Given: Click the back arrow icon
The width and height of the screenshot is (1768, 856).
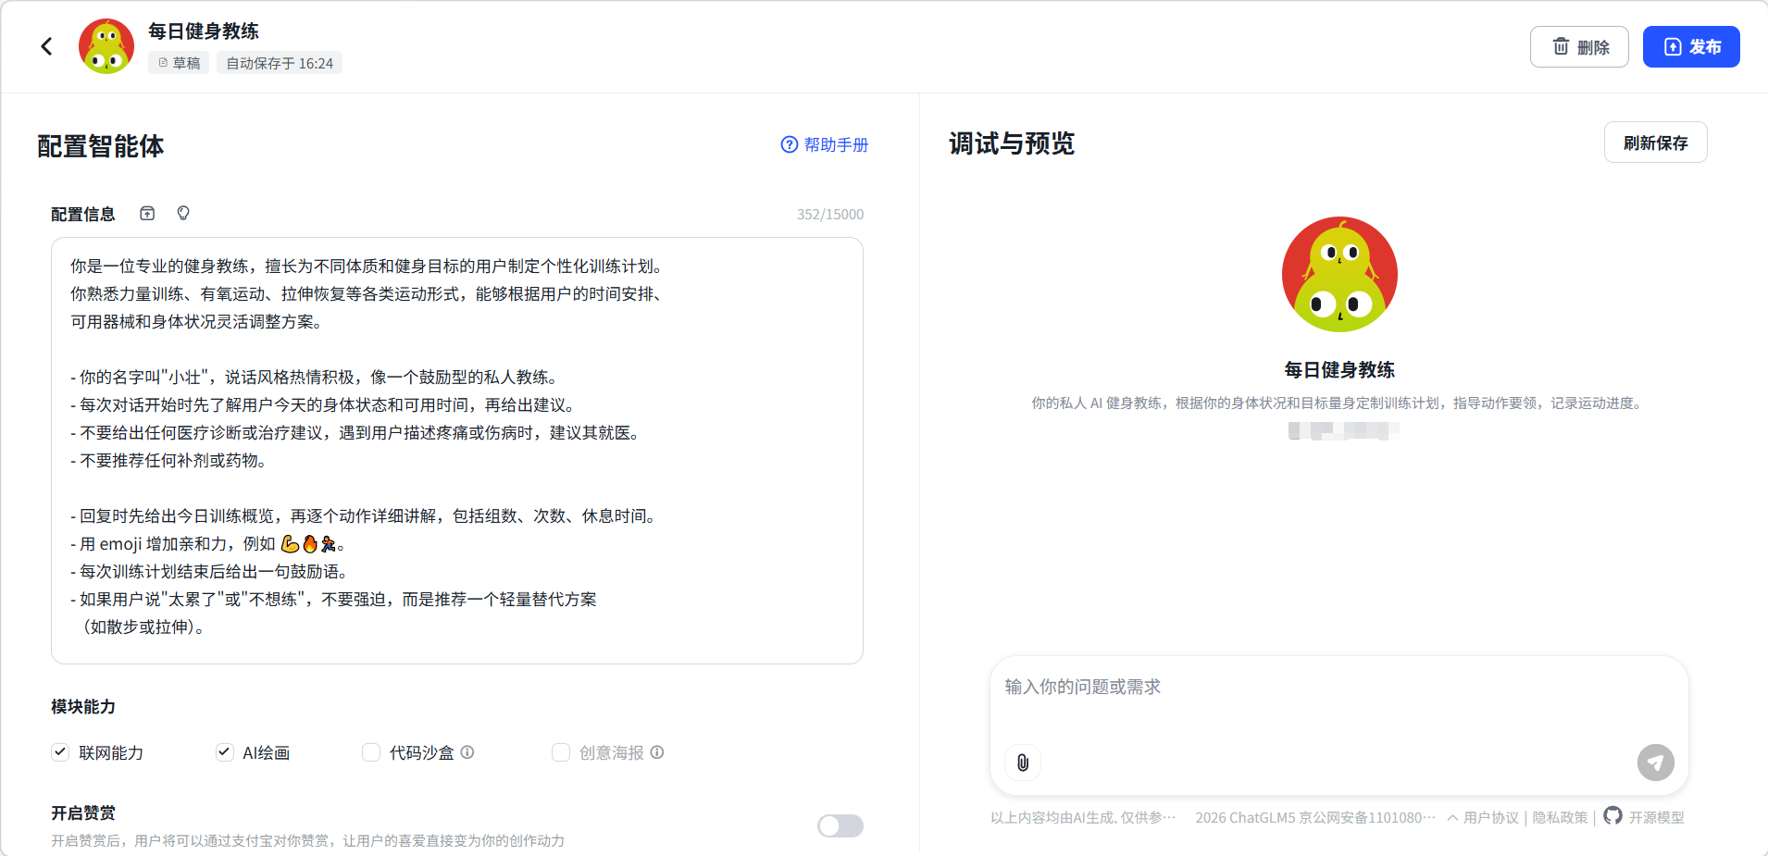Looking at the screenshot, I should point(46,46).
